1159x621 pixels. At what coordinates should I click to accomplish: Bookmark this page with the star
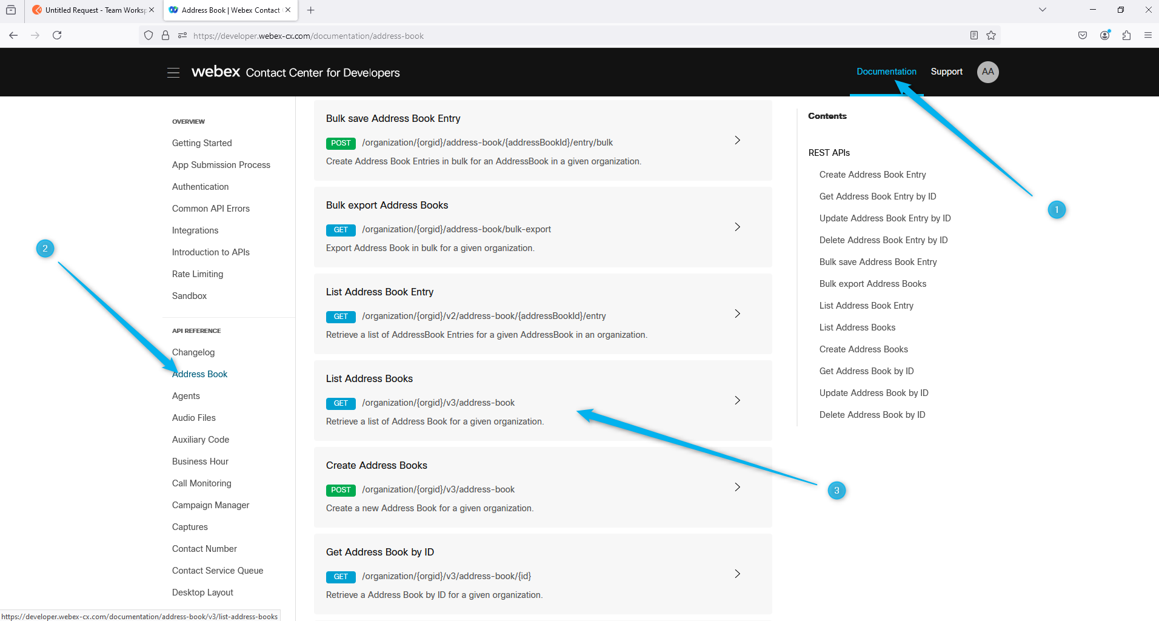coord(991,35)
